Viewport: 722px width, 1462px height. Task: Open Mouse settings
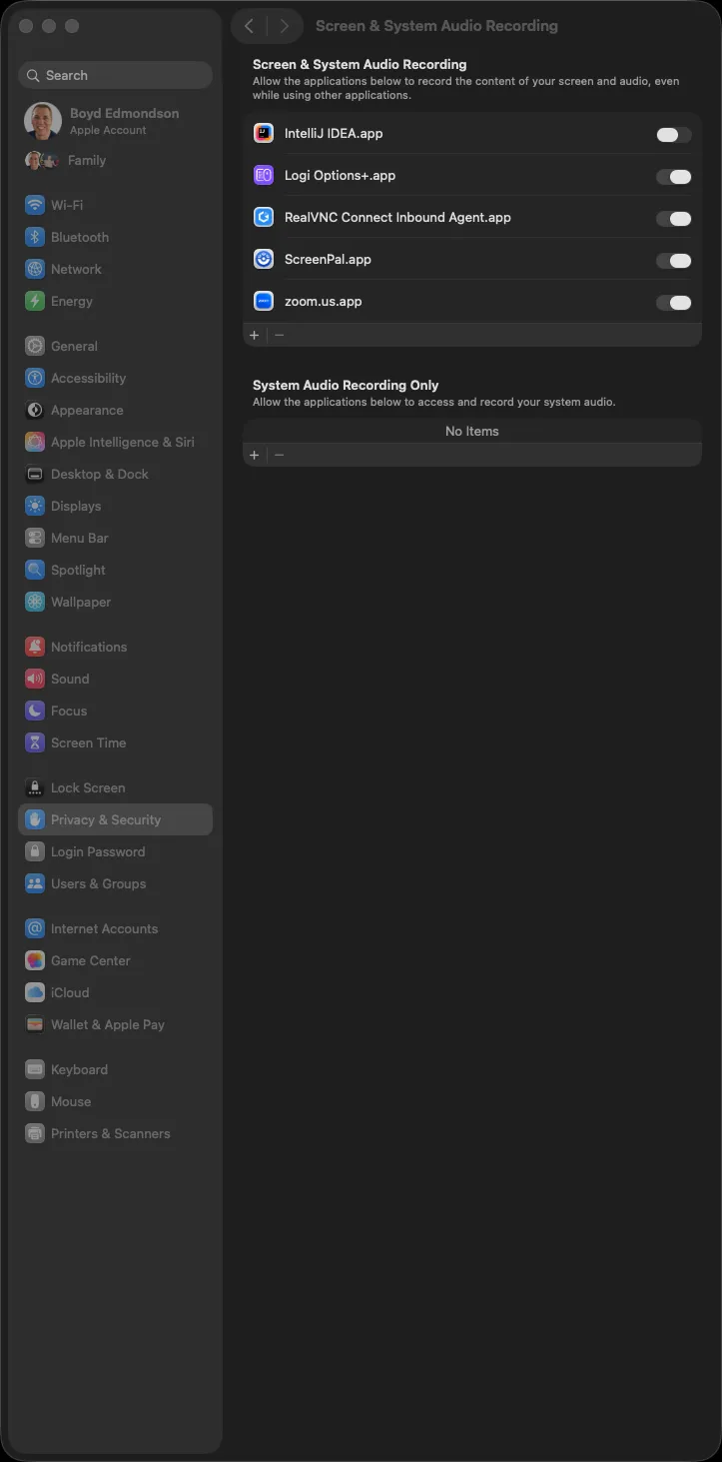115,1101
